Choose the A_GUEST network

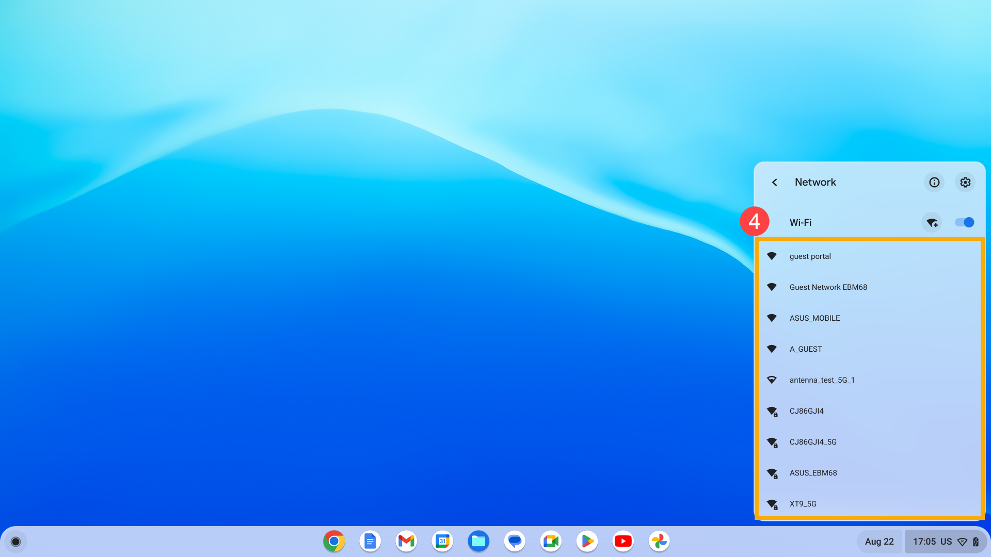(x=805, y=349)
